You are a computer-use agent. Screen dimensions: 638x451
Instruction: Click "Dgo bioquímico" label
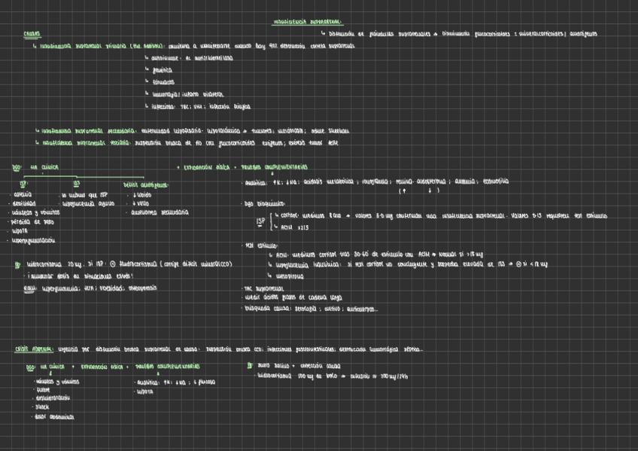(x=265, y=203)
